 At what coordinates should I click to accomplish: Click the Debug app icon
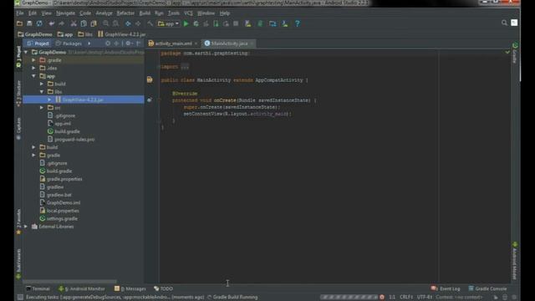click(x=196, y=23)
